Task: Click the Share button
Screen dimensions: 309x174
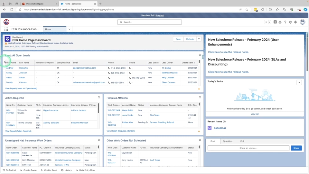Action: (296, 148)
